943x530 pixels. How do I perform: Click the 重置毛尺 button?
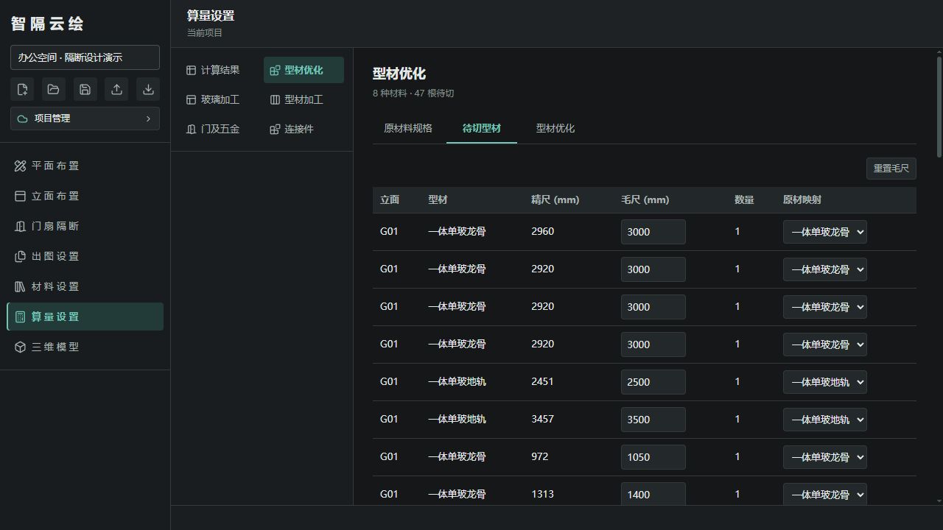coord(891,169)
